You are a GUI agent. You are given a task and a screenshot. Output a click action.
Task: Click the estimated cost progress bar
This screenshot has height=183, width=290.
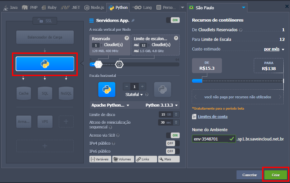pos(238,81)
